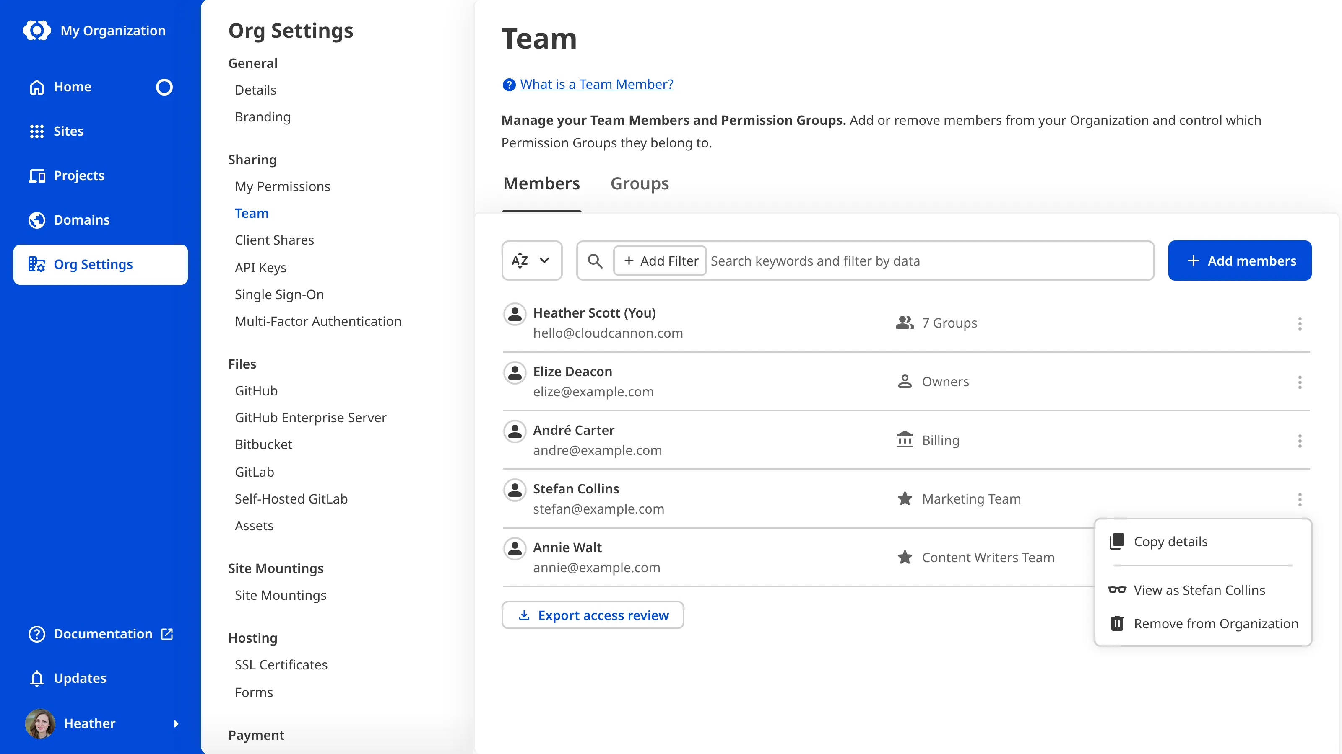Screen dimensions: 1342x754
Task: Open My Permissions settings
Action: 282,186
